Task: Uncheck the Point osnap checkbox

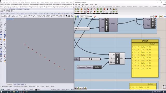Action: click(x=9, y=87)
